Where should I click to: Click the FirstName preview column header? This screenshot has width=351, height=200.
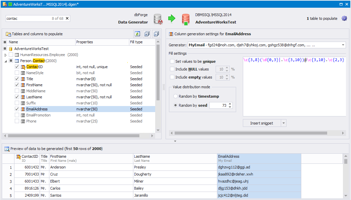(x=91, y=158)
